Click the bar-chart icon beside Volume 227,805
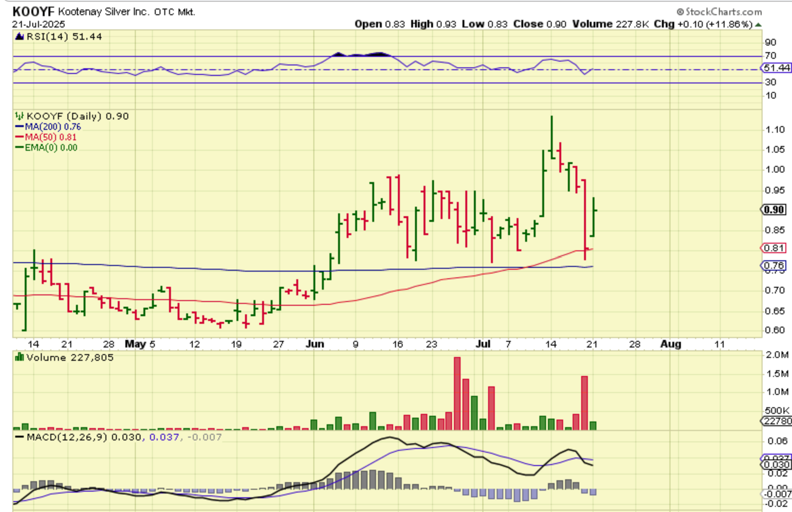Screen dimensions: 792x512 click(x=19, y=357)
